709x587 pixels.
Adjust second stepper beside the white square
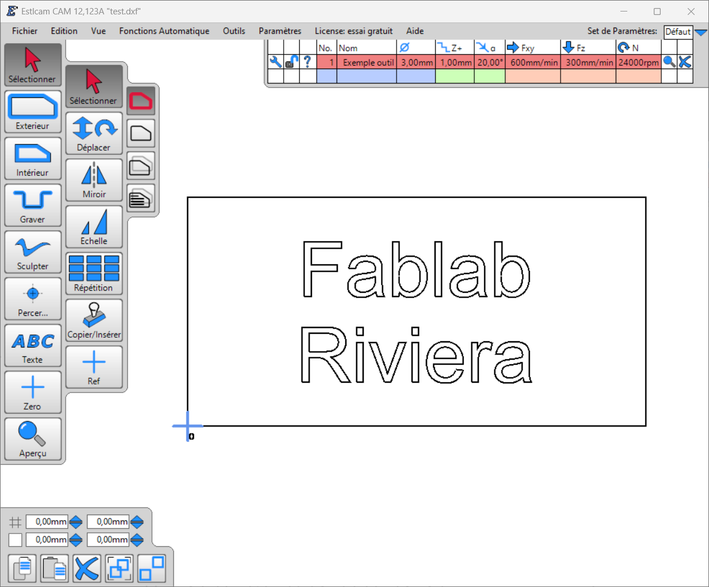137,540
